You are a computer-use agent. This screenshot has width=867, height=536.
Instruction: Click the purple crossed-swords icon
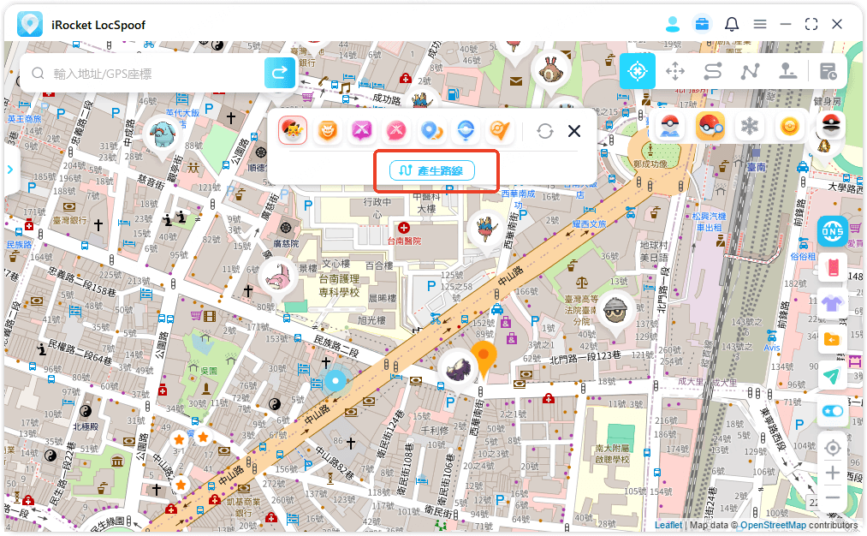[x=362, y=131]
